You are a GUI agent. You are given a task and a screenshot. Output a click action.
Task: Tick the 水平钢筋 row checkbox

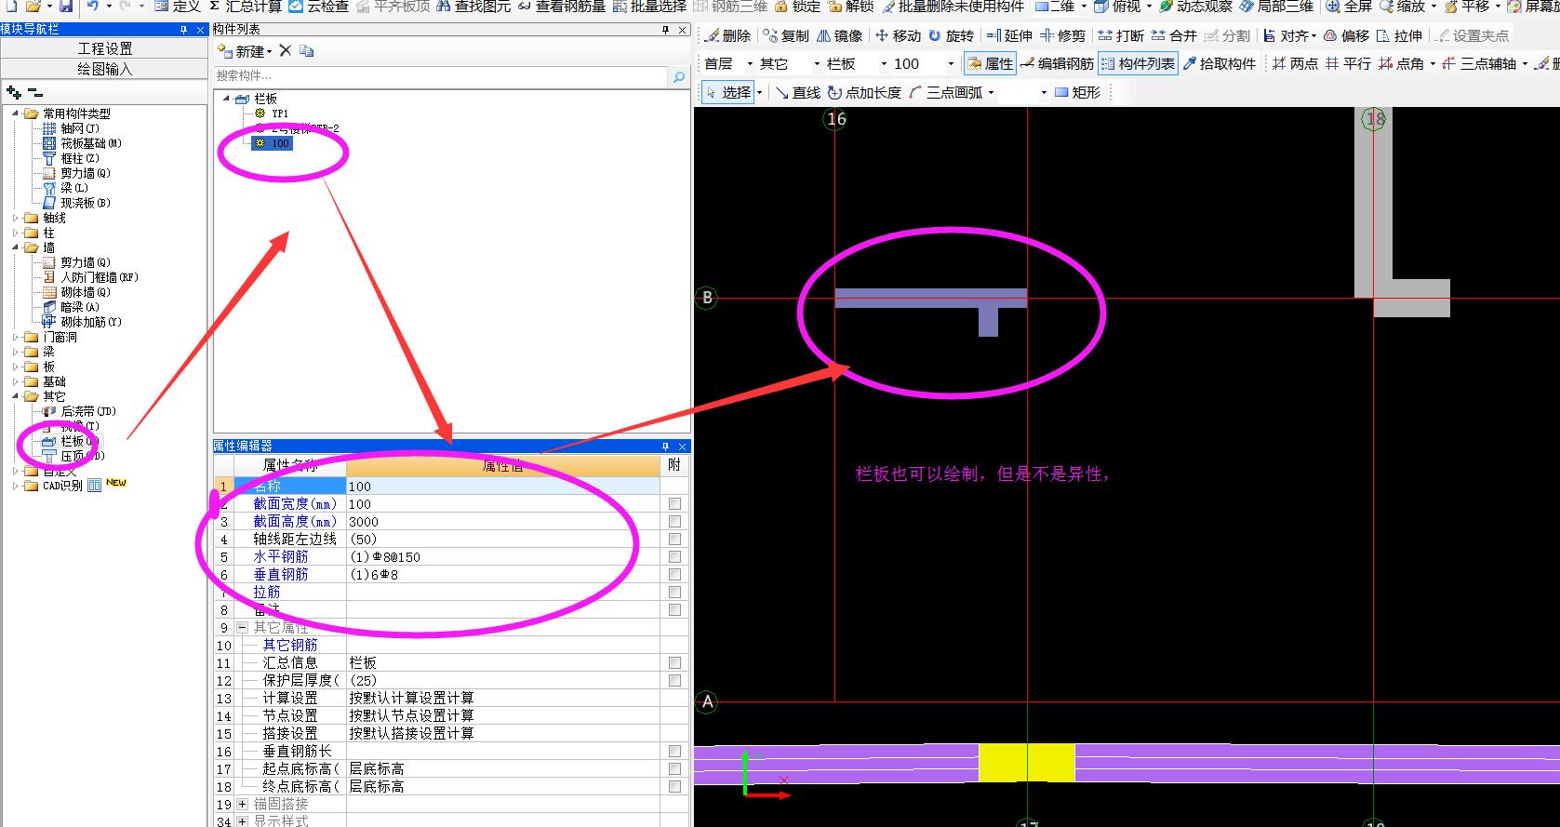point(674,556)
